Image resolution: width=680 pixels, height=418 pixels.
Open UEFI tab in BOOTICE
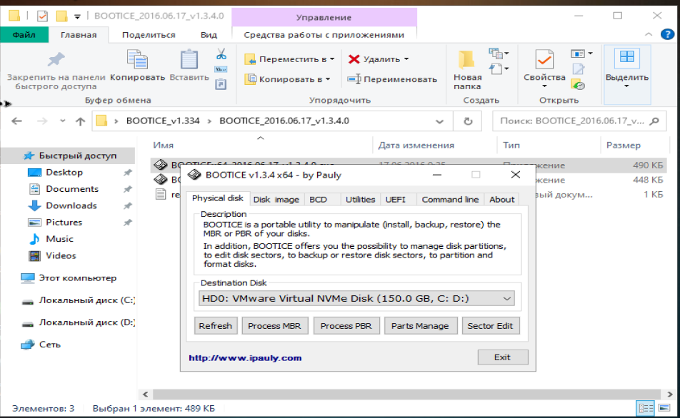[x=396, y=199]
